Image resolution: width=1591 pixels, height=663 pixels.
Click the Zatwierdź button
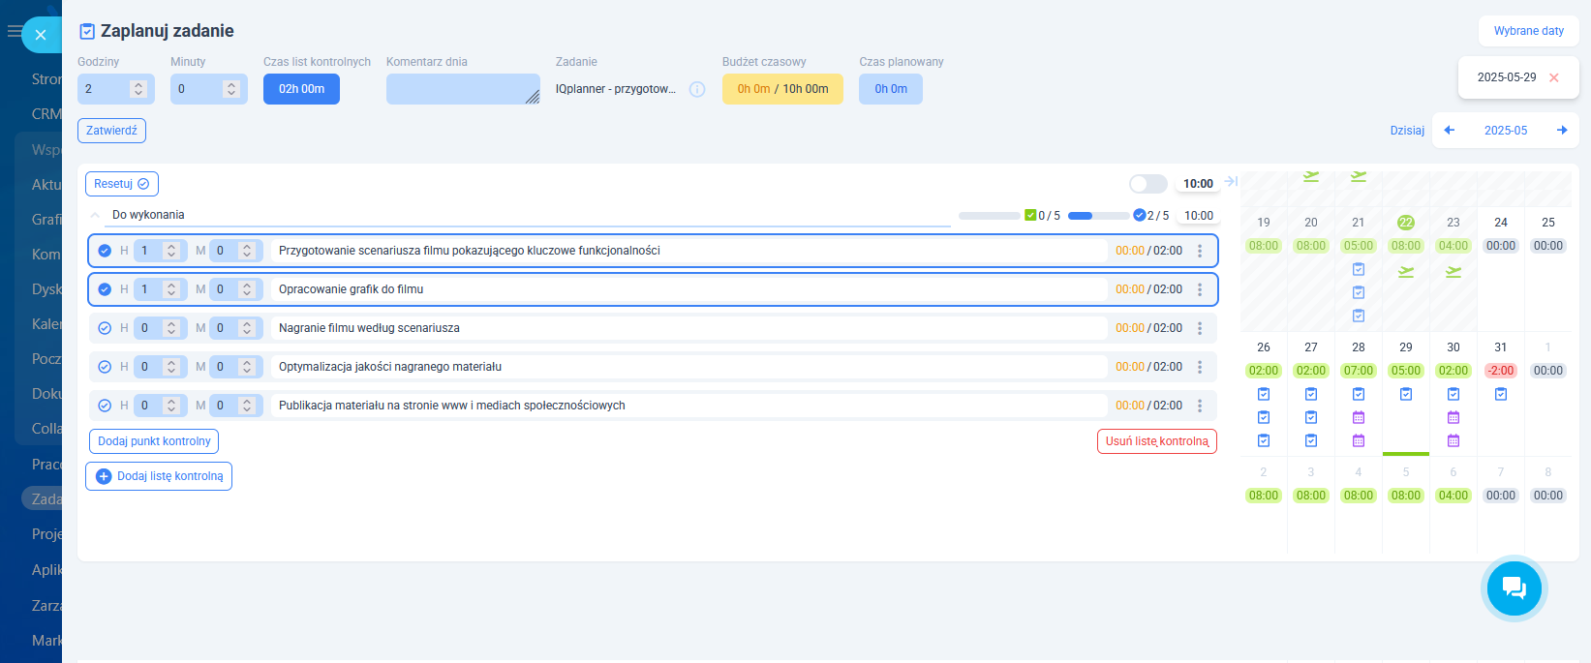coord(111,131)
